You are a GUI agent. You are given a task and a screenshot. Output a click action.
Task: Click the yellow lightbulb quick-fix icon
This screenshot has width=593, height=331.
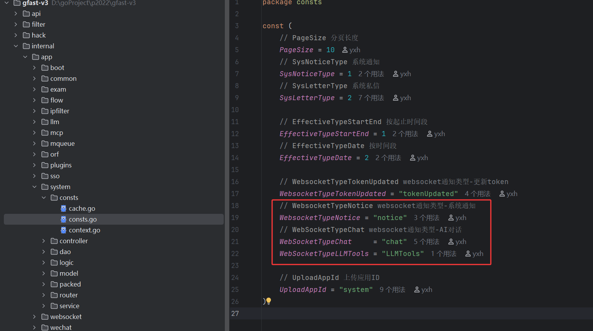point(269,301)
